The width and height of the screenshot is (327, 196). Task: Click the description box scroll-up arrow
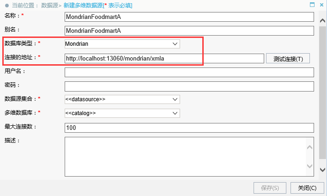pos(310,147)
